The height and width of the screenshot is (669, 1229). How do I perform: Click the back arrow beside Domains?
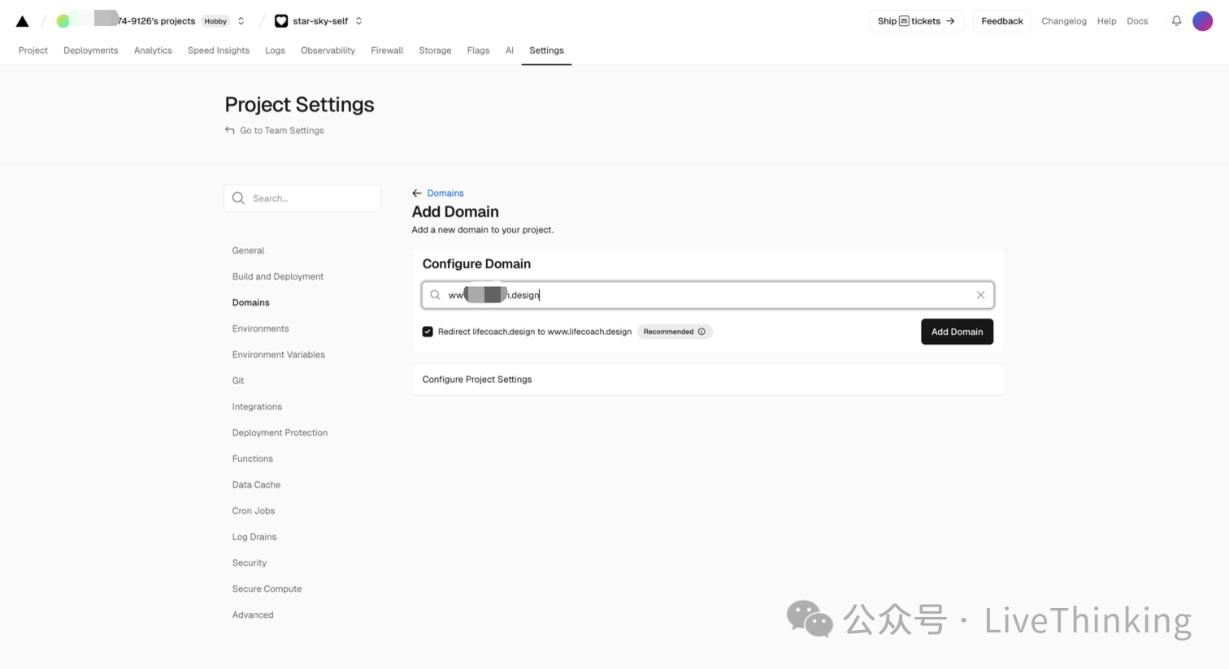click(417, 193)
